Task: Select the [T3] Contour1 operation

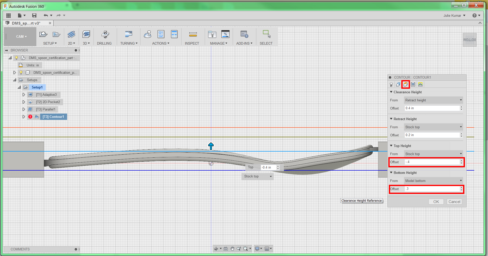Action: pyautogui.click(x=53, y=117)
